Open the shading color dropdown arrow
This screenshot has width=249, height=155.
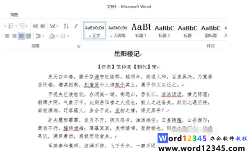[x=57, y=36]
